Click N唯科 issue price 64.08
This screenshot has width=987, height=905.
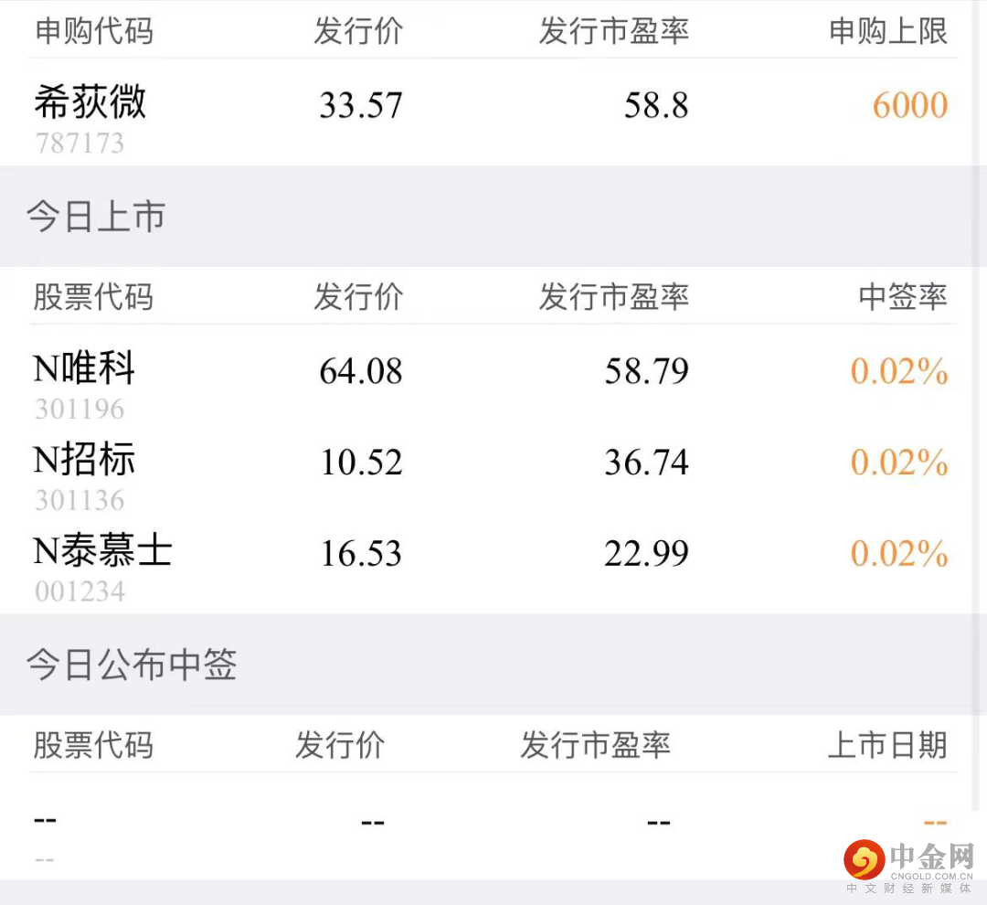(361, 371)
